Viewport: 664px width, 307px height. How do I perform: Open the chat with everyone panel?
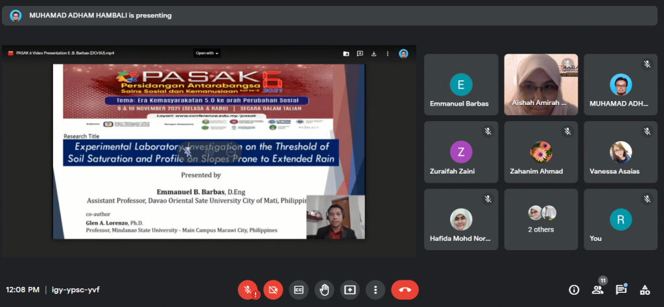[x=621, y=290]
